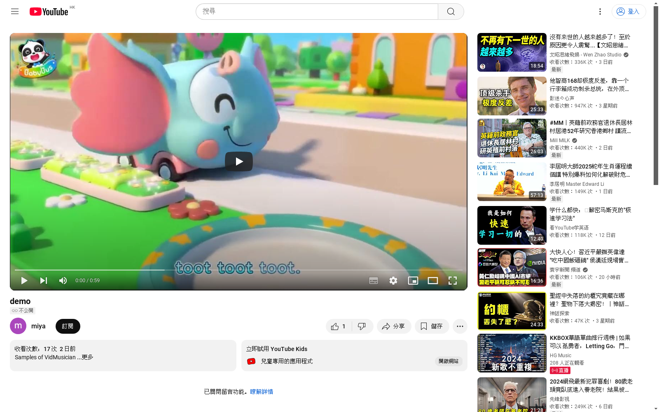
Task: Sign in with the 登入 button
Action: pyautogui.click(x=629, y=12)
